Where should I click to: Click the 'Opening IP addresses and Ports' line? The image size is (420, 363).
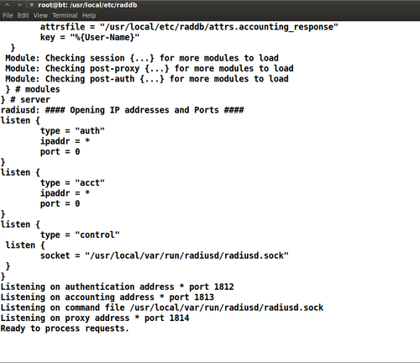click(122, 110)
